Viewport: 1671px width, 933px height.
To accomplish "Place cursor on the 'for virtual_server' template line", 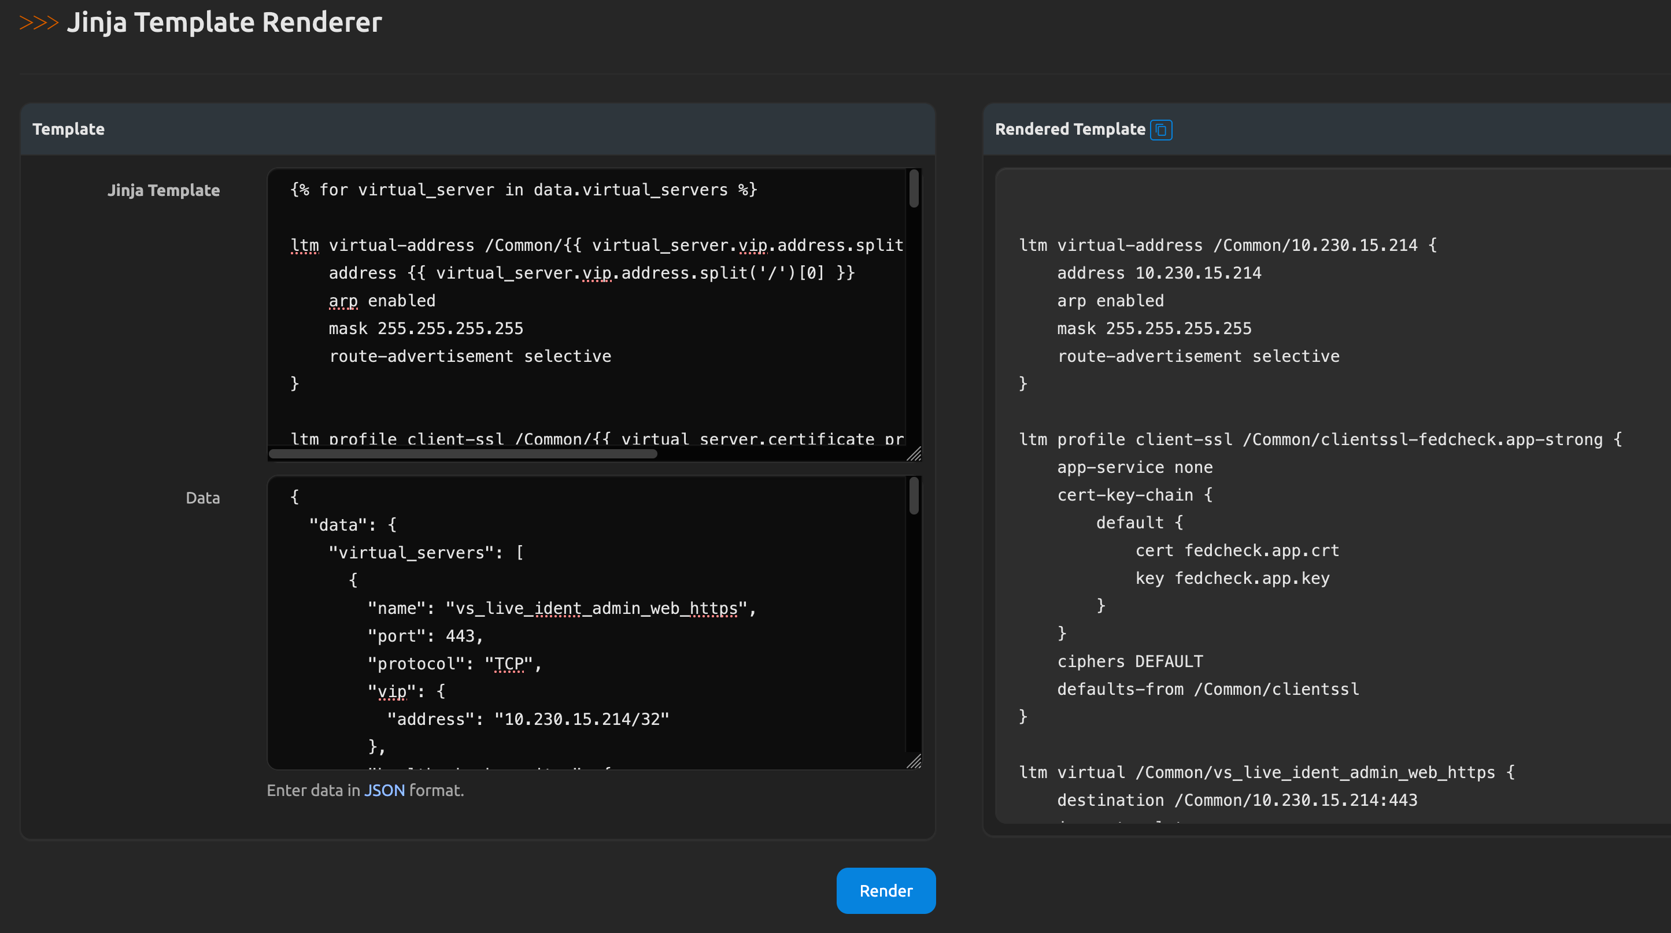I will [x=523, y=190].
